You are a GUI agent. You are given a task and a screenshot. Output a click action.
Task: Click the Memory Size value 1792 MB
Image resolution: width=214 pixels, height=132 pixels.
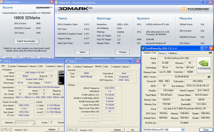pos(166,104)
